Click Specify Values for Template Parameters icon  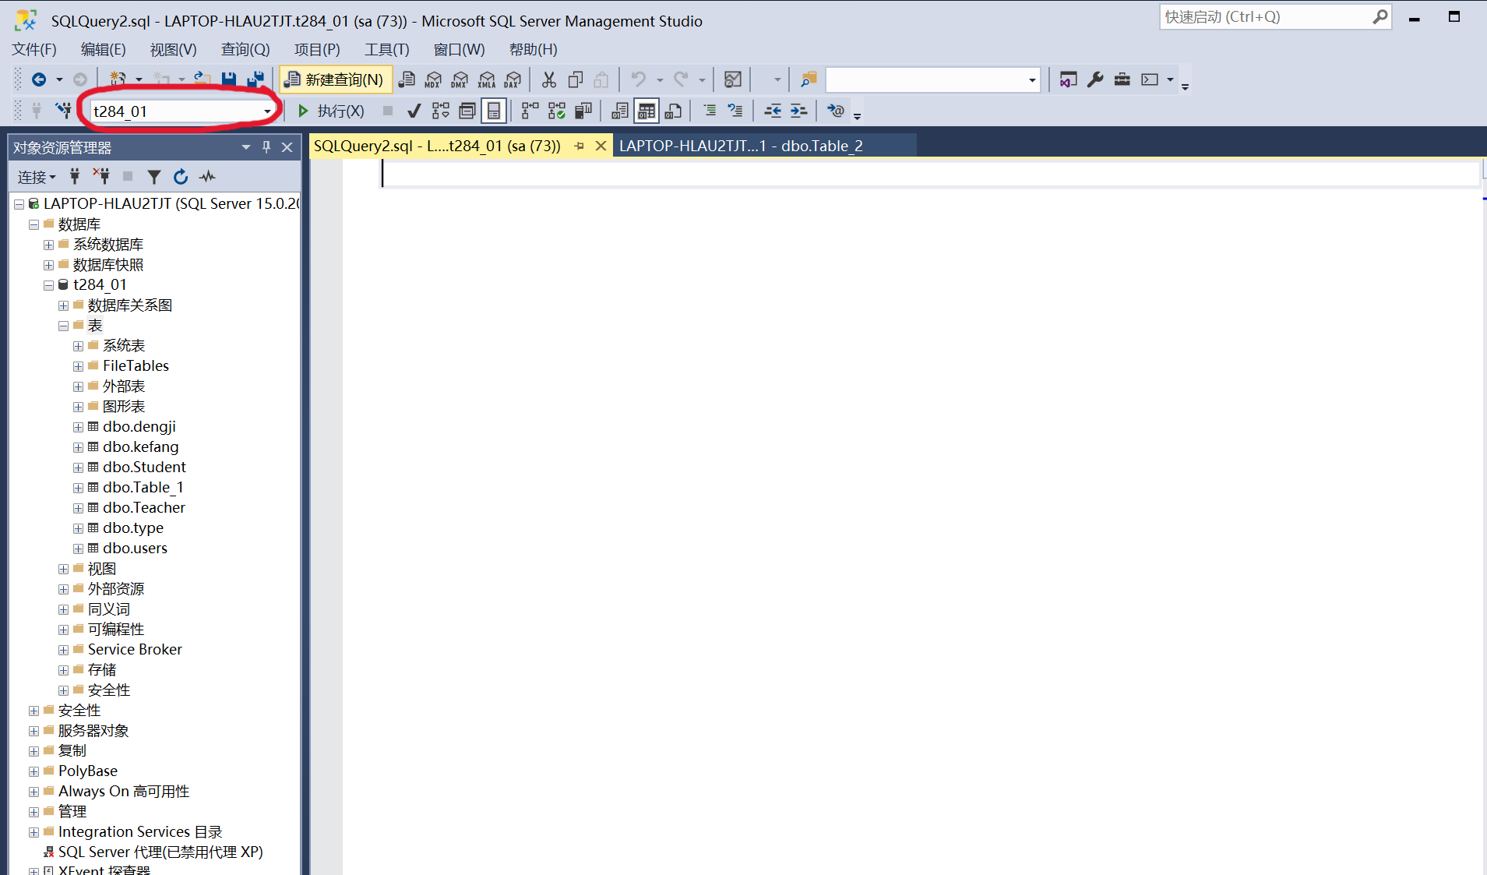tap(836, 111)
